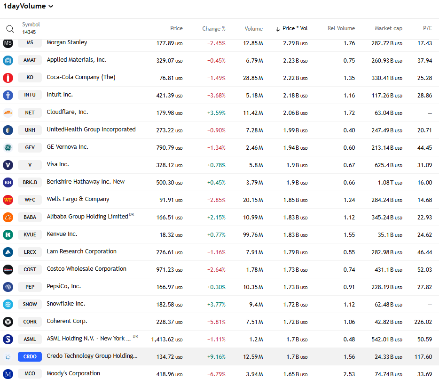The height and width of the screenshot is (380, 439).
Task: Click Kenvue volume value 99.76 M
Action: 253,234
